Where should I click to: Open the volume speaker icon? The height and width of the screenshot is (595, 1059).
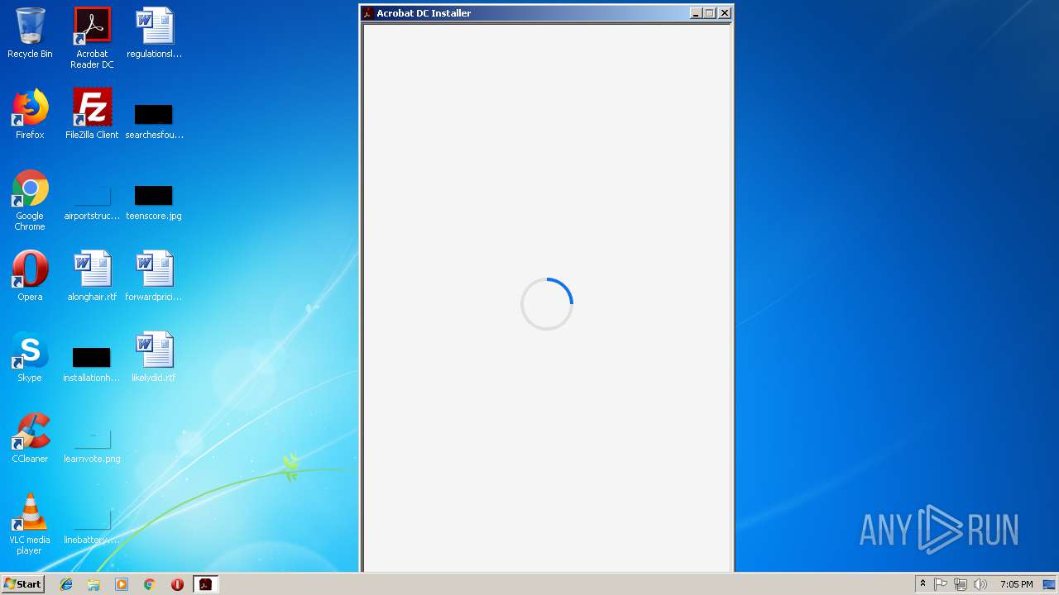(x=980, y=584)
